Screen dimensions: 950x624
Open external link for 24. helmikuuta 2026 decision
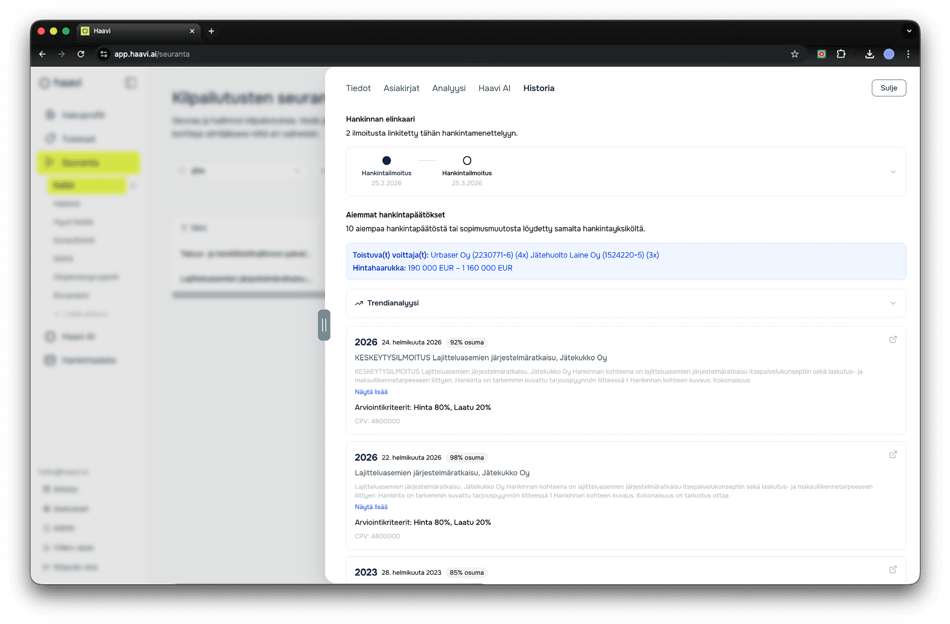click(893, 340)
